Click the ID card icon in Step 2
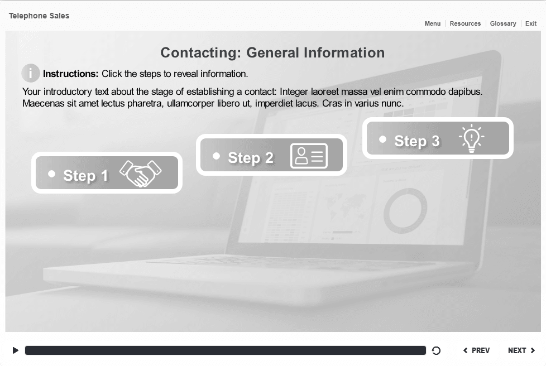This screenshot has width=546, height=366. click(x=309, y=156)
